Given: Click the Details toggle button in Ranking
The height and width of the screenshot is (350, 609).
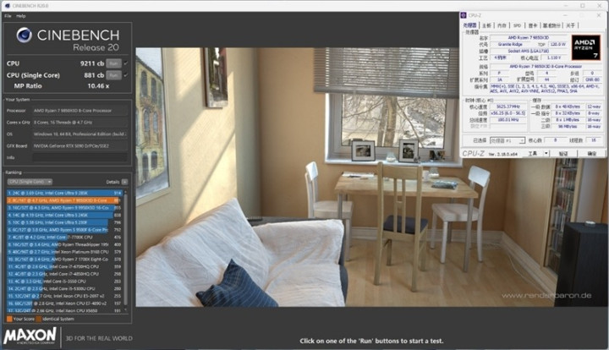Looking at the screenshot, I should tap(124, 182).
